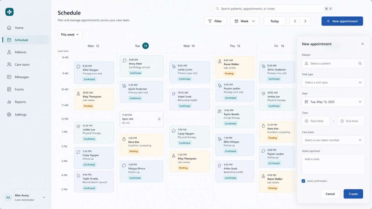Click the stethoscope icon on Jamie Carter card
372x209 pixels.
(x=174, y=66)
